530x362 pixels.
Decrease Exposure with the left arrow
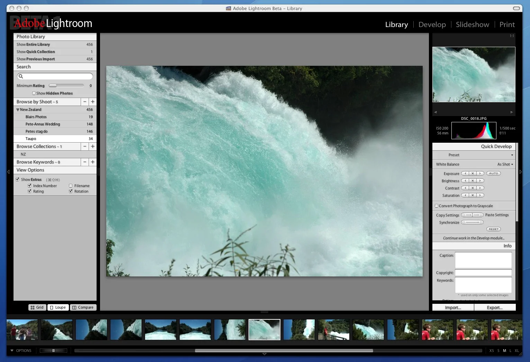pyautogui.click(x=465, y=174)
